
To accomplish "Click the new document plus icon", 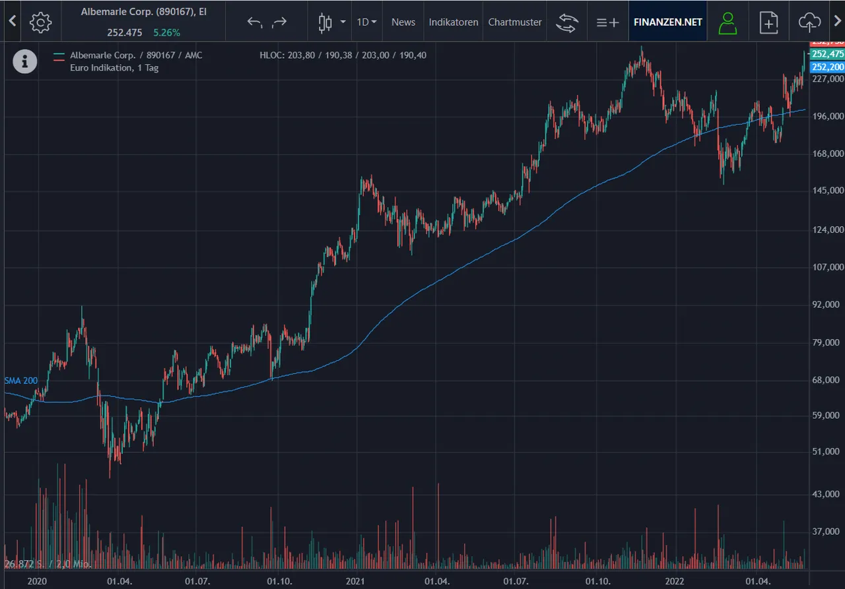I will click(x=768, y=22).
